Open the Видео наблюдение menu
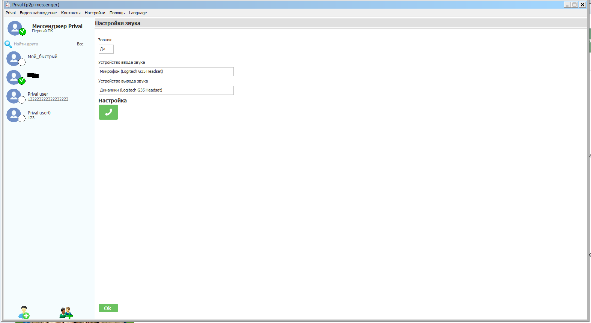 coord(38,13)
